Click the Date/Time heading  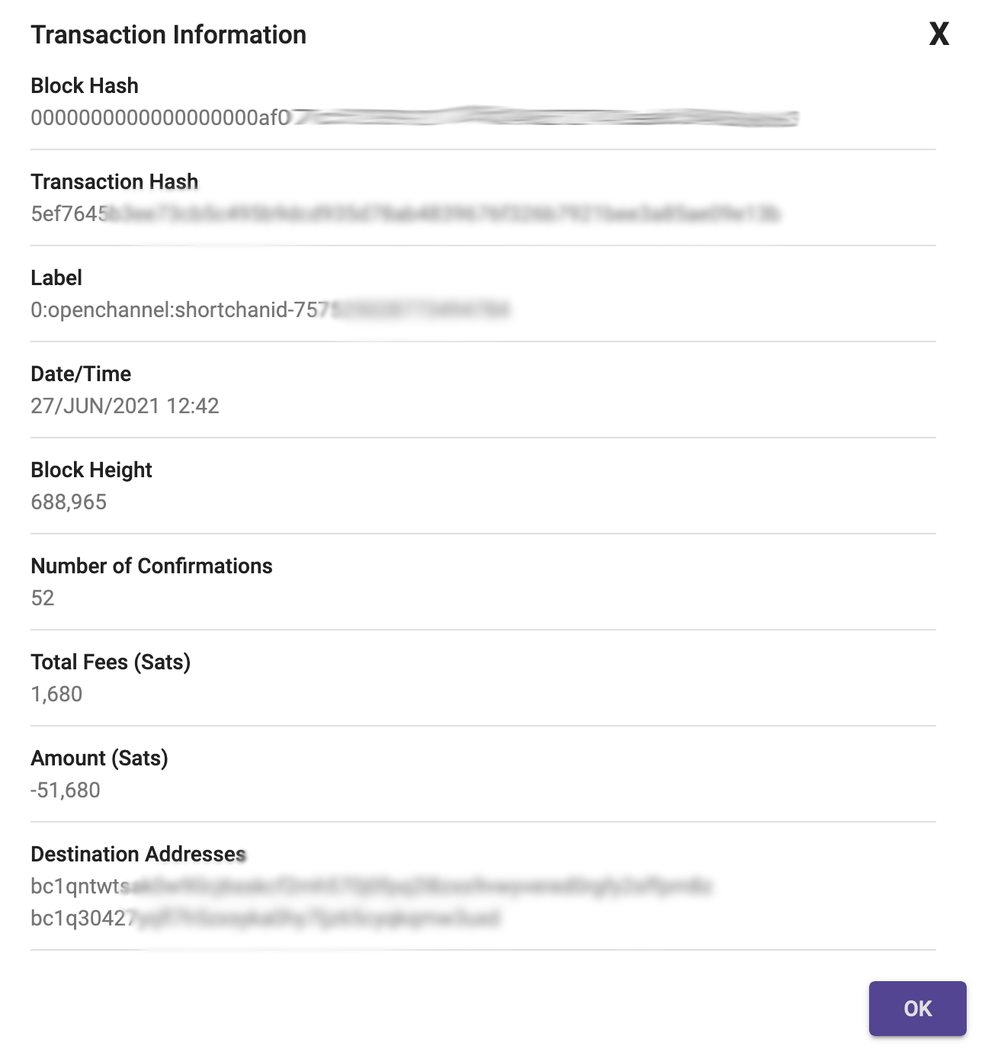81,374
